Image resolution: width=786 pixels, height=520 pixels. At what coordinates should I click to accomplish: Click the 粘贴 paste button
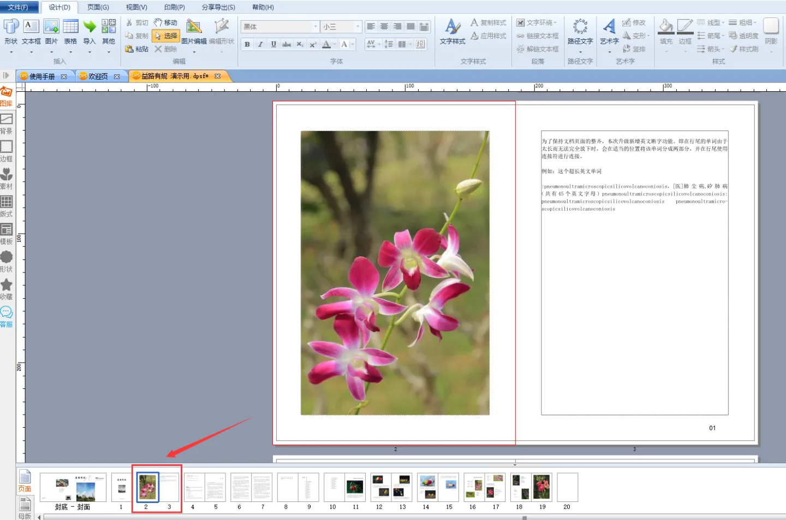pos(137,49)
